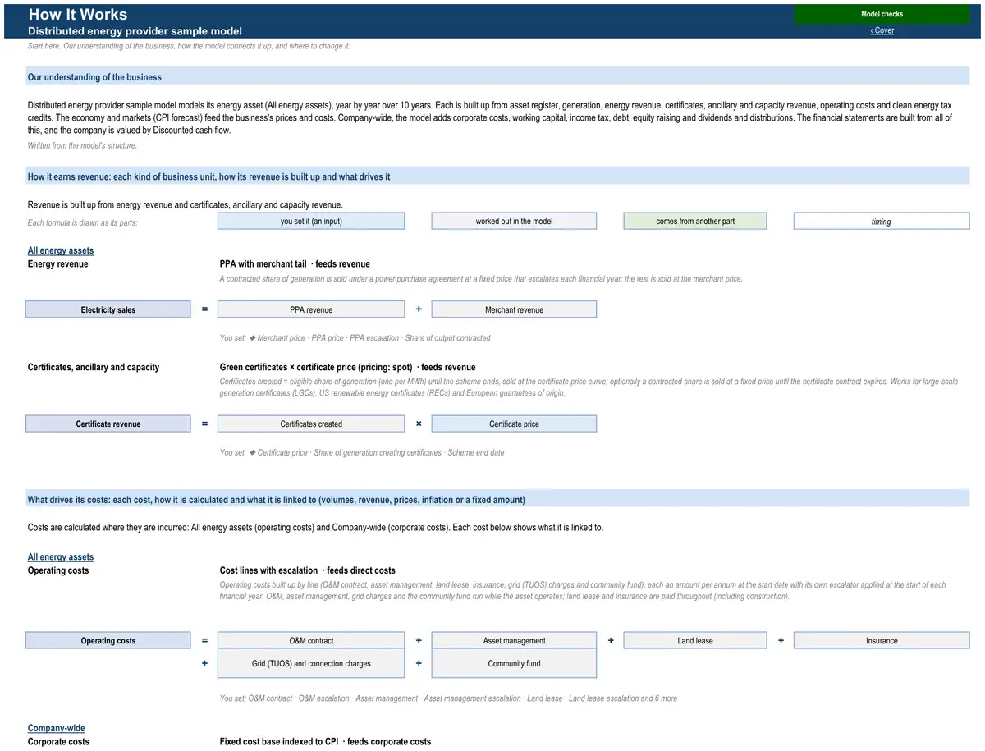Click 'Each formula is drawn as its parts:'
The height and width of the screenshot is (751, 985).
83,222
